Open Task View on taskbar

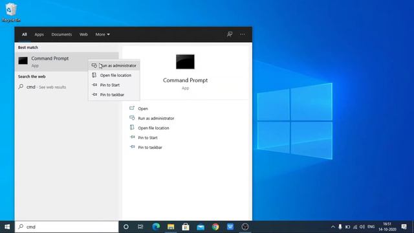(x=140, y=227)
